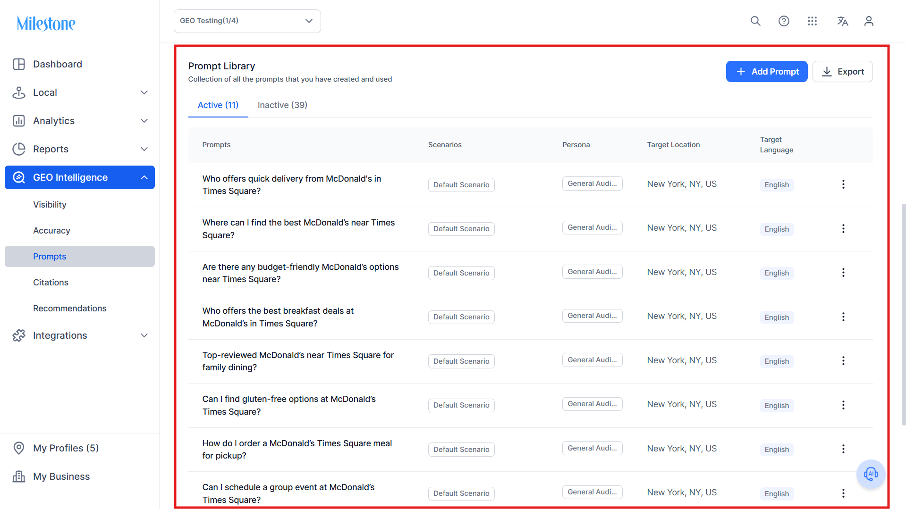Click the Export button

pos(842,72)
